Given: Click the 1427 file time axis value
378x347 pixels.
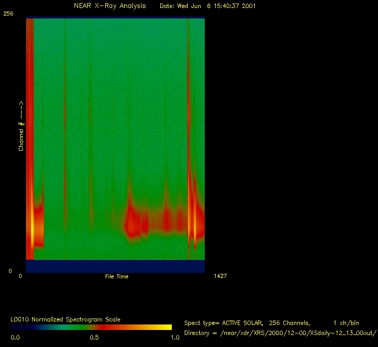Looking at the screenshot, I should click(220, 276).
